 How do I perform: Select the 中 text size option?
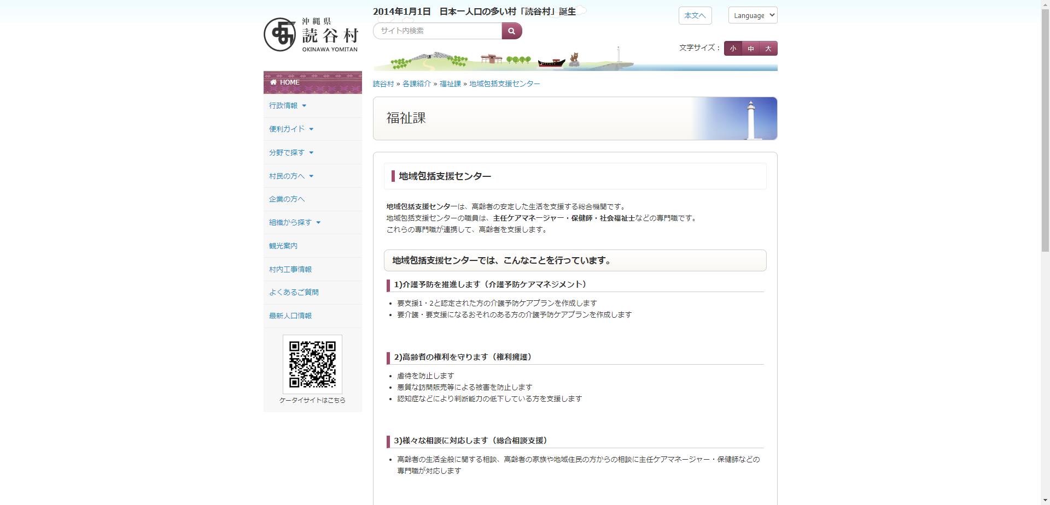pyautogui.click(x=751, y=48)
